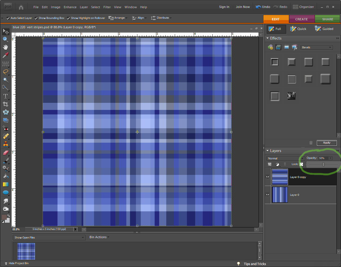Choose the Gradient tool
Screen dimensions: 341x267
point(5,184)
